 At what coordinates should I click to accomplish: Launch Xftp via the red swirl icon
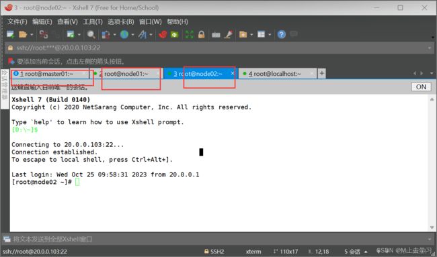163,34
